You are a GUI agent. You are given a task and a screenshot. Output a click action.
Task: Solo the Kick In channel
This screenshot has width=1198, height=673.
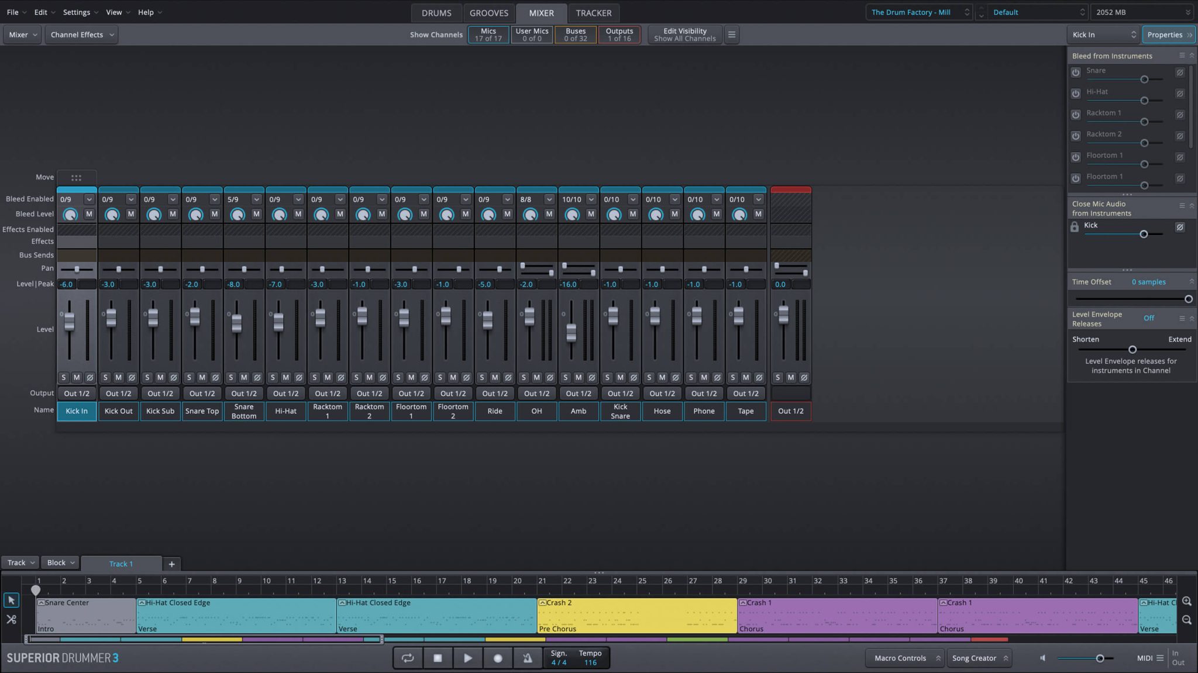[x=64, y=377]
